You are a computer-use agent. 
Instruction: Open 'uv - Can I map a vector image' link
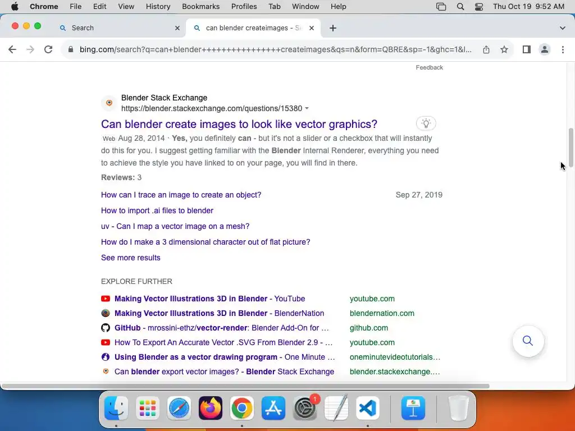(175, 227)
